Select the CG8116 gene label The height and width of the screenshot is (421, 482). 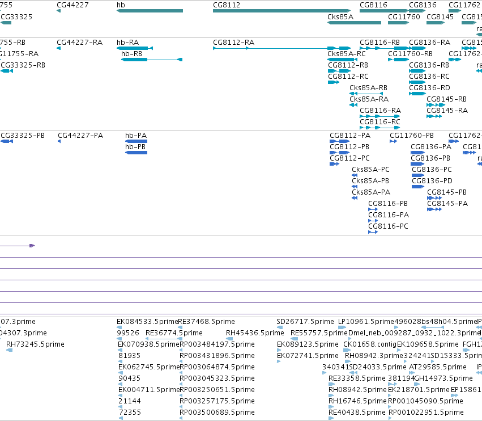[x=373, y=5]
